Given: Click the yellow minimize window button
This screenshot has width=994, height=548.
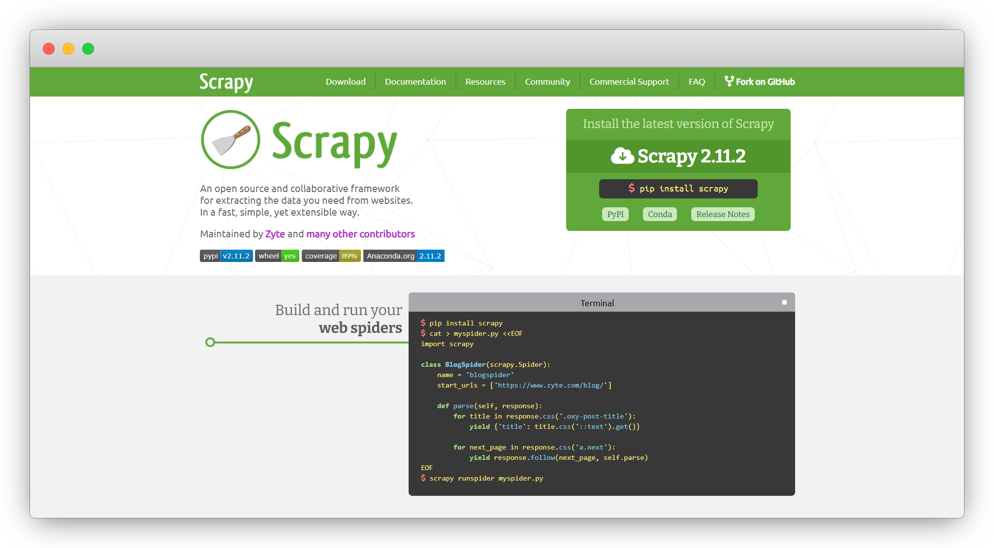Looking at the screenshot, I should point(68,49).
